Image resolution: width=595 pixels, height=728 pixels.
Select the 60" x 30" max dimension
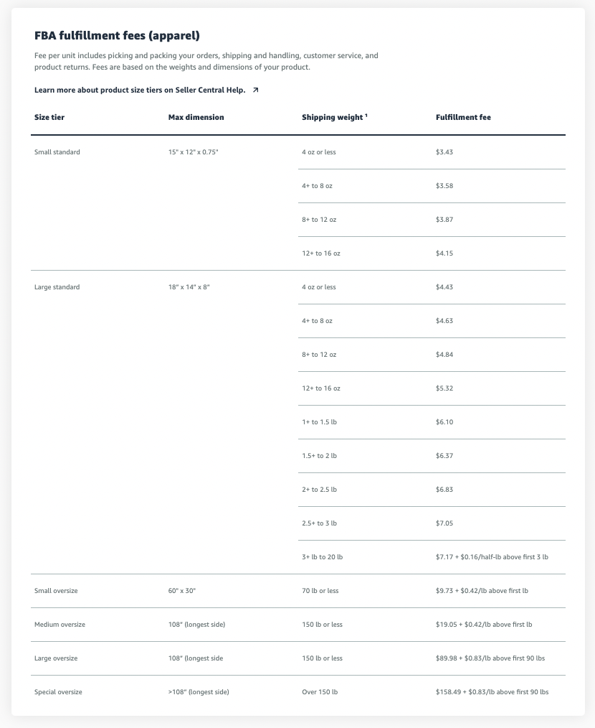181,591
